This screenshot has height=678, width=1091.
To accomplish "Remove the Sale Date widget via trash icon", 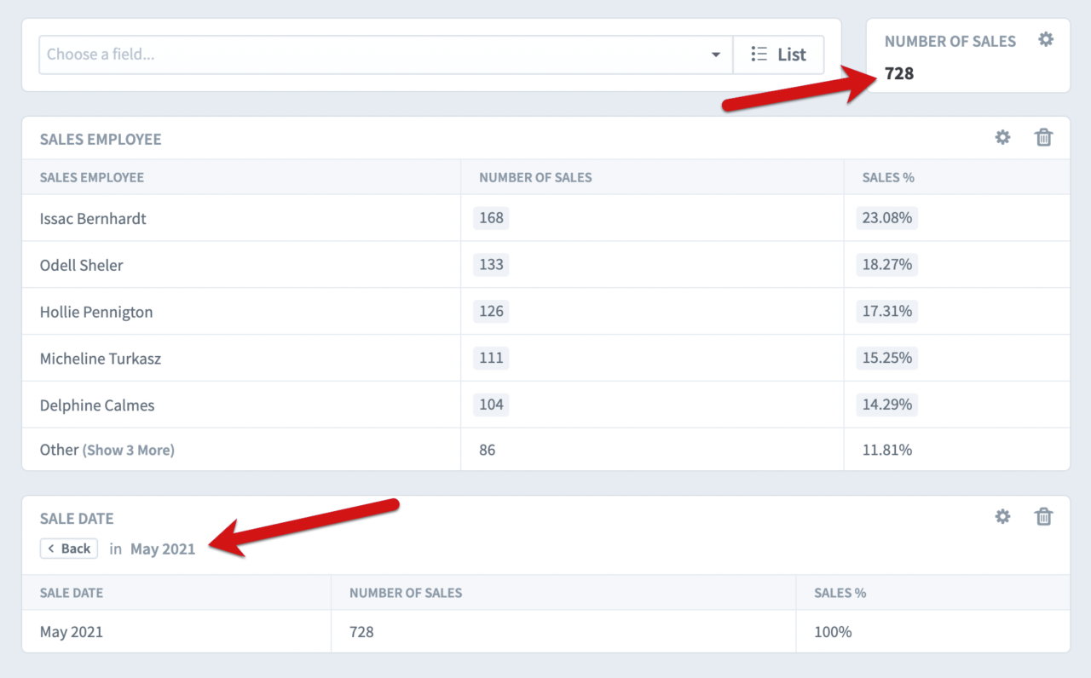I will [x=1043, y=516].
